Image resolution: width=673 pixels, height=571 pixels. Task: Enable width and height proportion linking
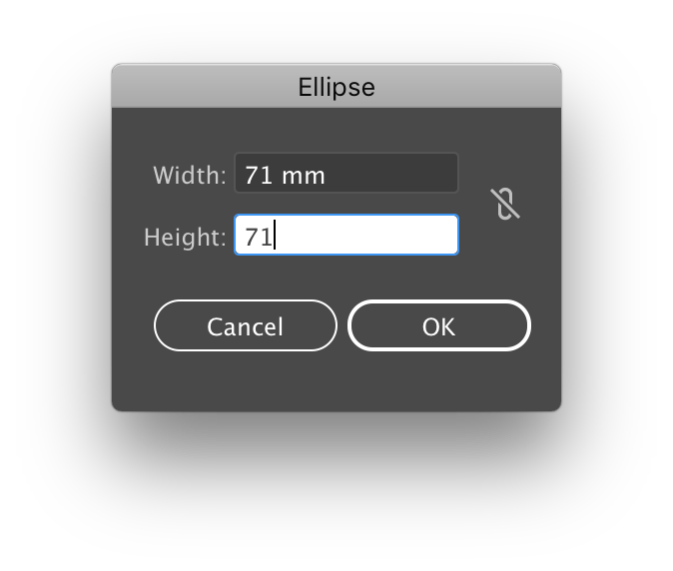pos(505,204)
